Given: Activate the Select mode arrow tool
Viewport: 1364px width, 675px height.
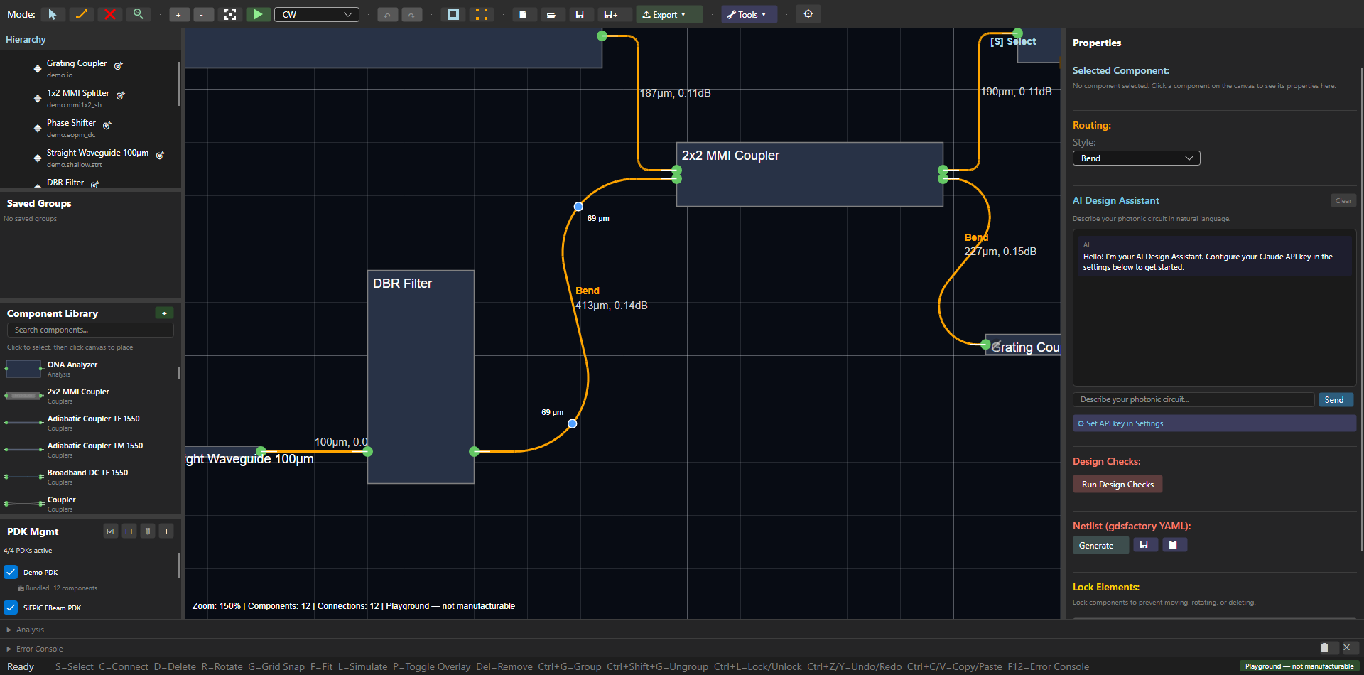Looking at the screenshot, I should (53, 14).
